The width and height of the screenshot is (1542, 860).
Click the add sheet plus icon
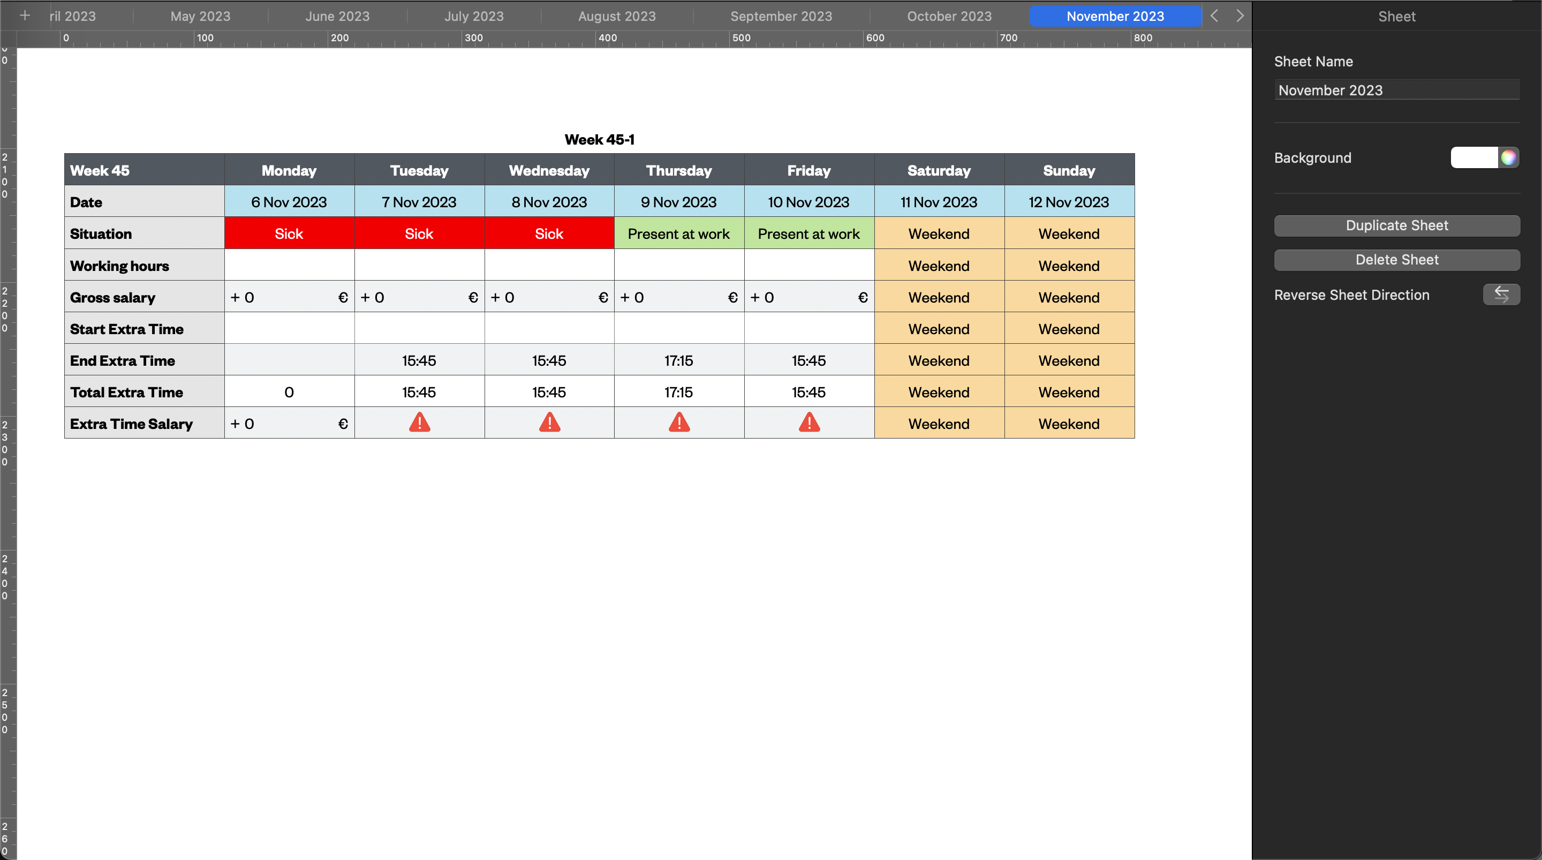click(x=25, y=16)
